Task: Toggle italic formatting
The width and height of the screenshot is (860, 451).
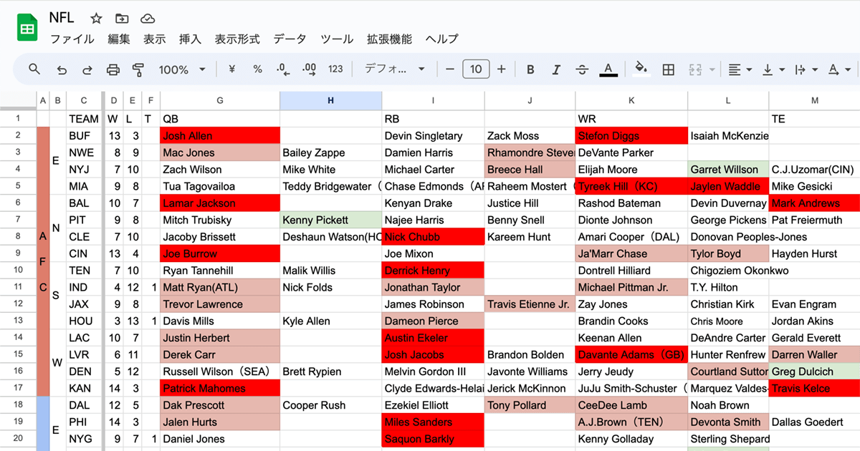Action: point(556,69)
